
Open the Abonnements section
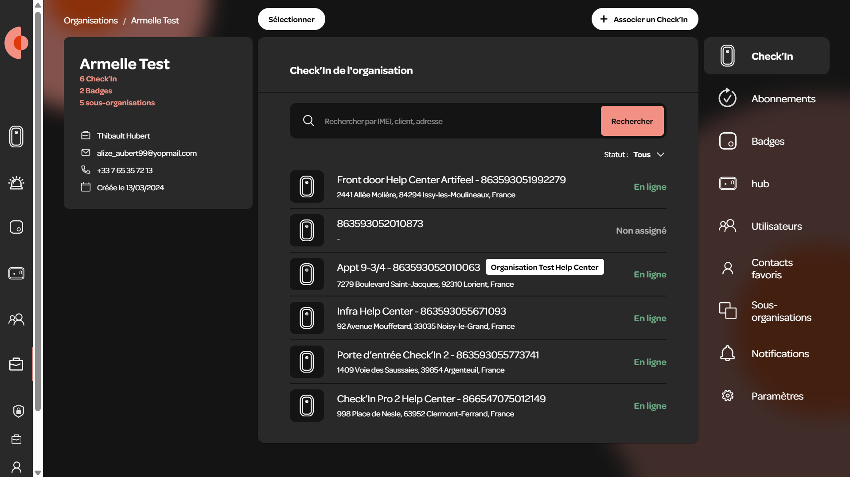(x=766, y=98)
